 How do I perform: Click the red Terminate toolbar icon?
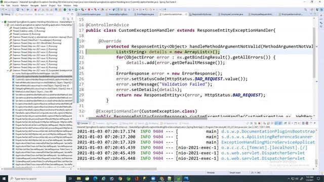35,10
